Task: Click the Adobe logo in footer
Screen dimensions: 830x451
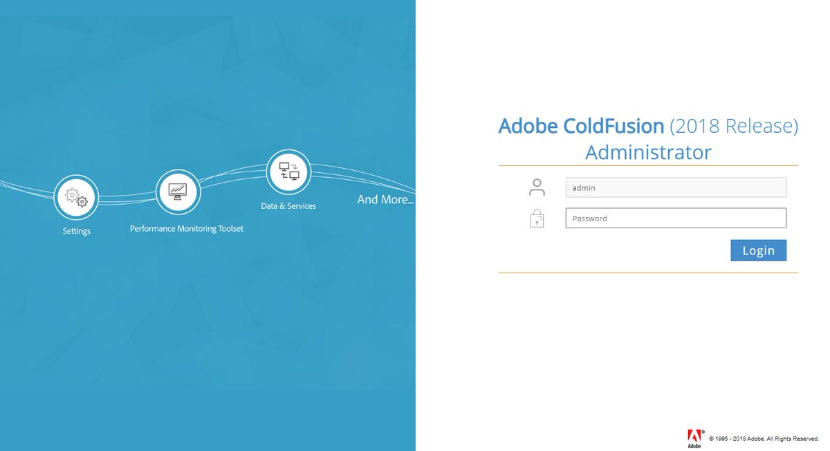Action: pos(695,439)
